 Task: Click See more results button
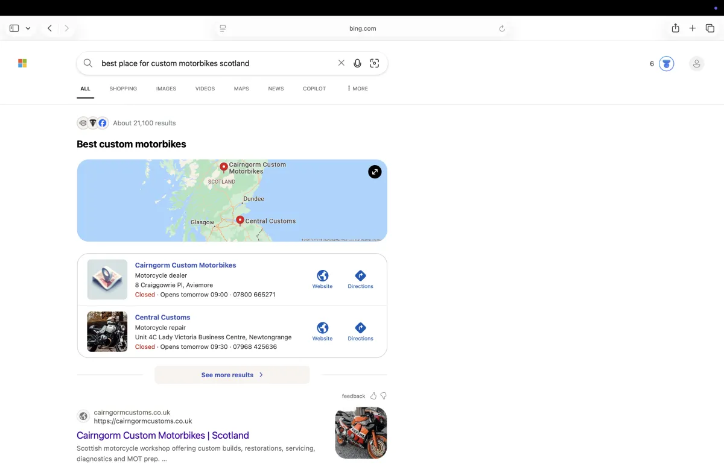[232, 375]
